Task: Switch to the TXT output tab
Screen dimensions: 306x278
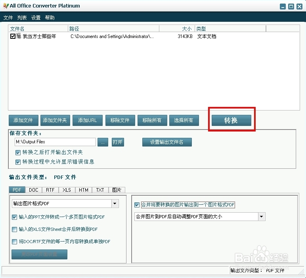Action: [x=100, y=190]
